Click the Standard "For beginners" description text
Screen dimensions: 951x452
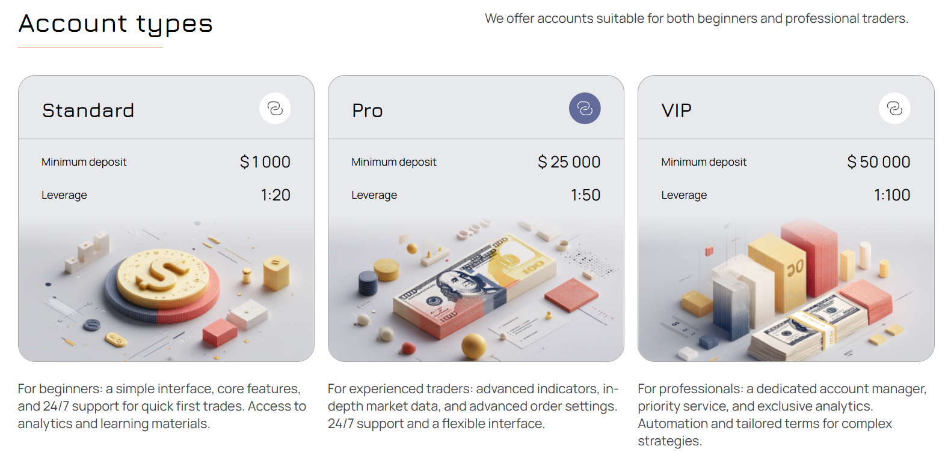coord(162,406)
